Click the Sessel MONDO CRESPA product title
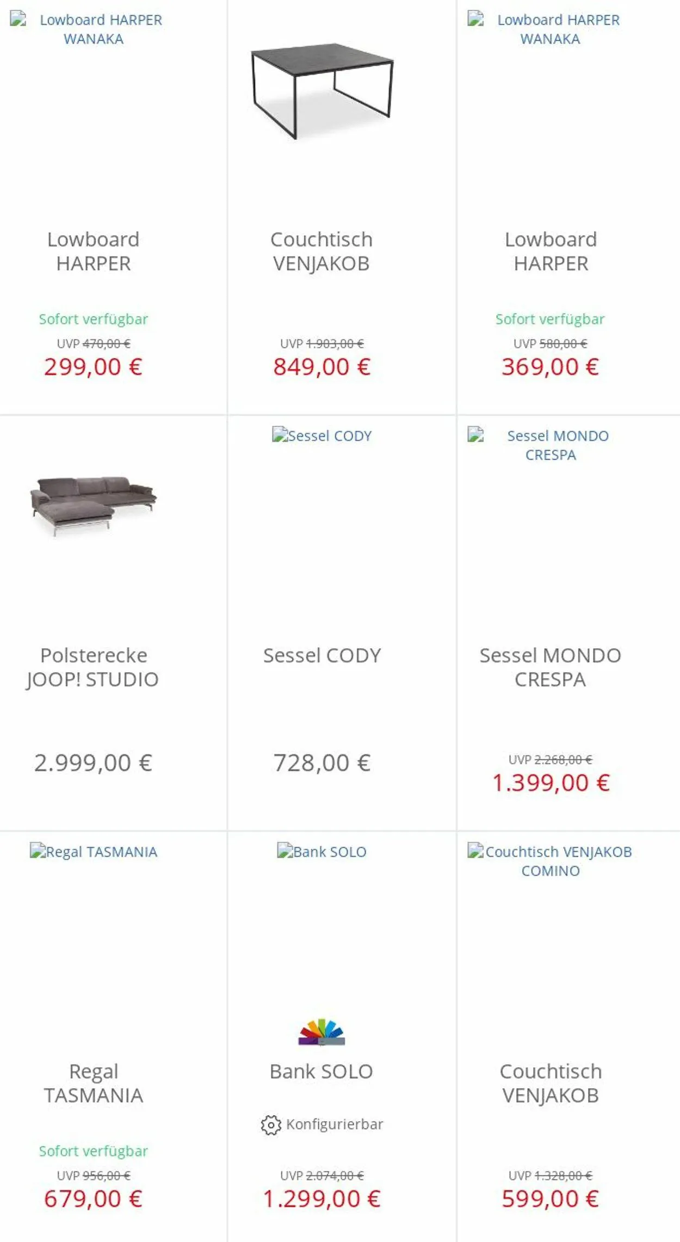Image resolution: width=680 pixels, height=1242 pixels. (550, 667)
